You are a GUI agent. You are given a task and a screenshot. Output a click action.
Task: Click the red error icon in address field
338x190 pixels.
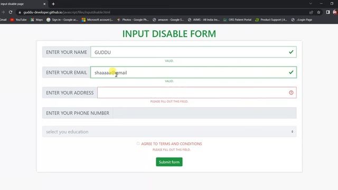click(291, 93)
